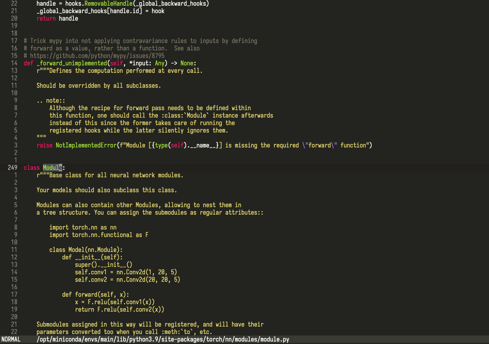Click 'Modules can also contain other Modules' line
The image size is (489, 344).
(139, 205)
